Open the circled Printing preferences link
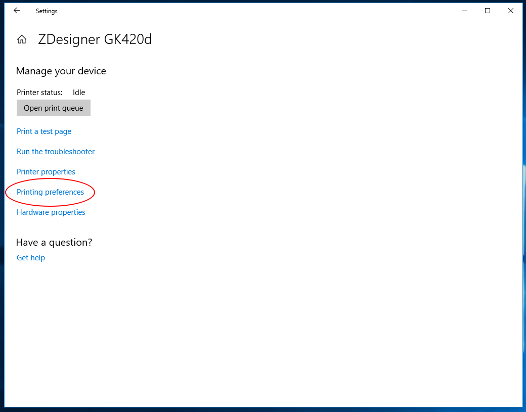Viewport: 526px width, 412px height. (x=50, y=192)
